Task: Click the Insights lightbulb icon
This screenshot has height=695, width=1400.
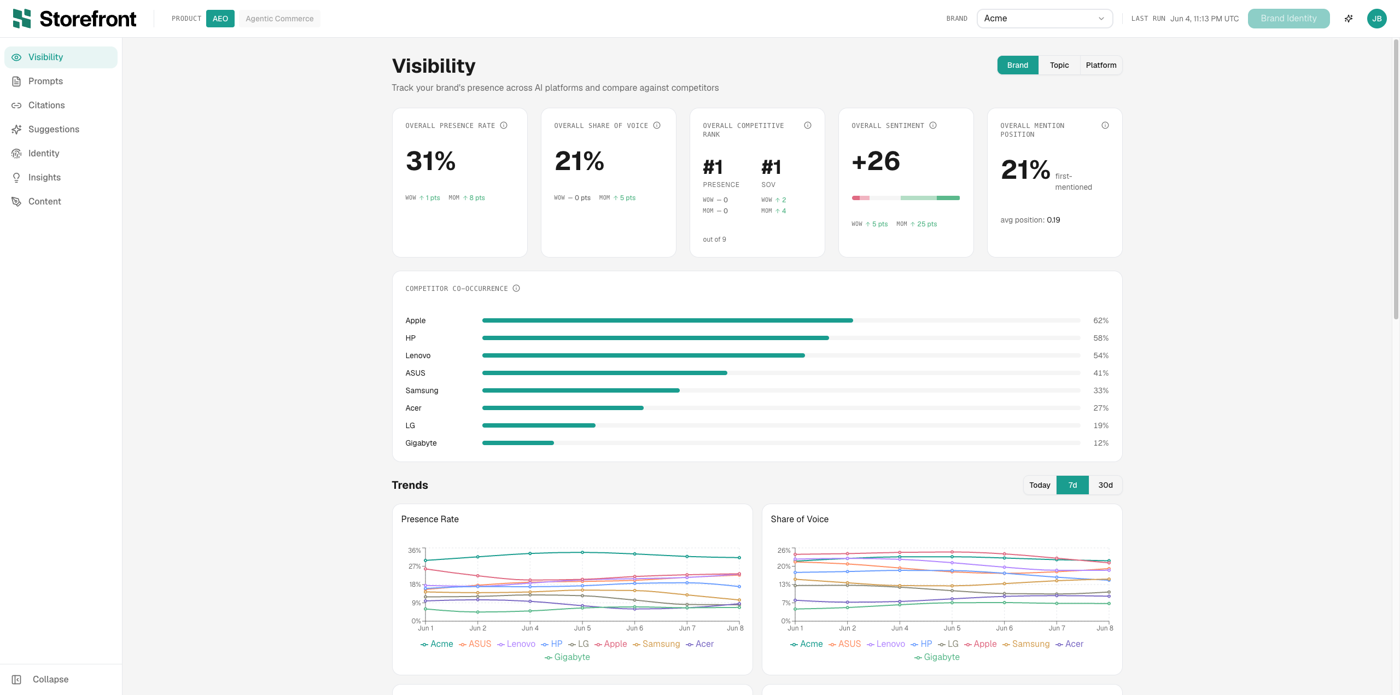Action: point(16,178)
